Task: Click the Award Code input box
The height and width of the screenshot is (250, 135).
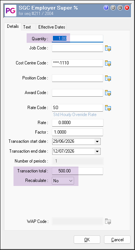Action: tap(77, 93)
